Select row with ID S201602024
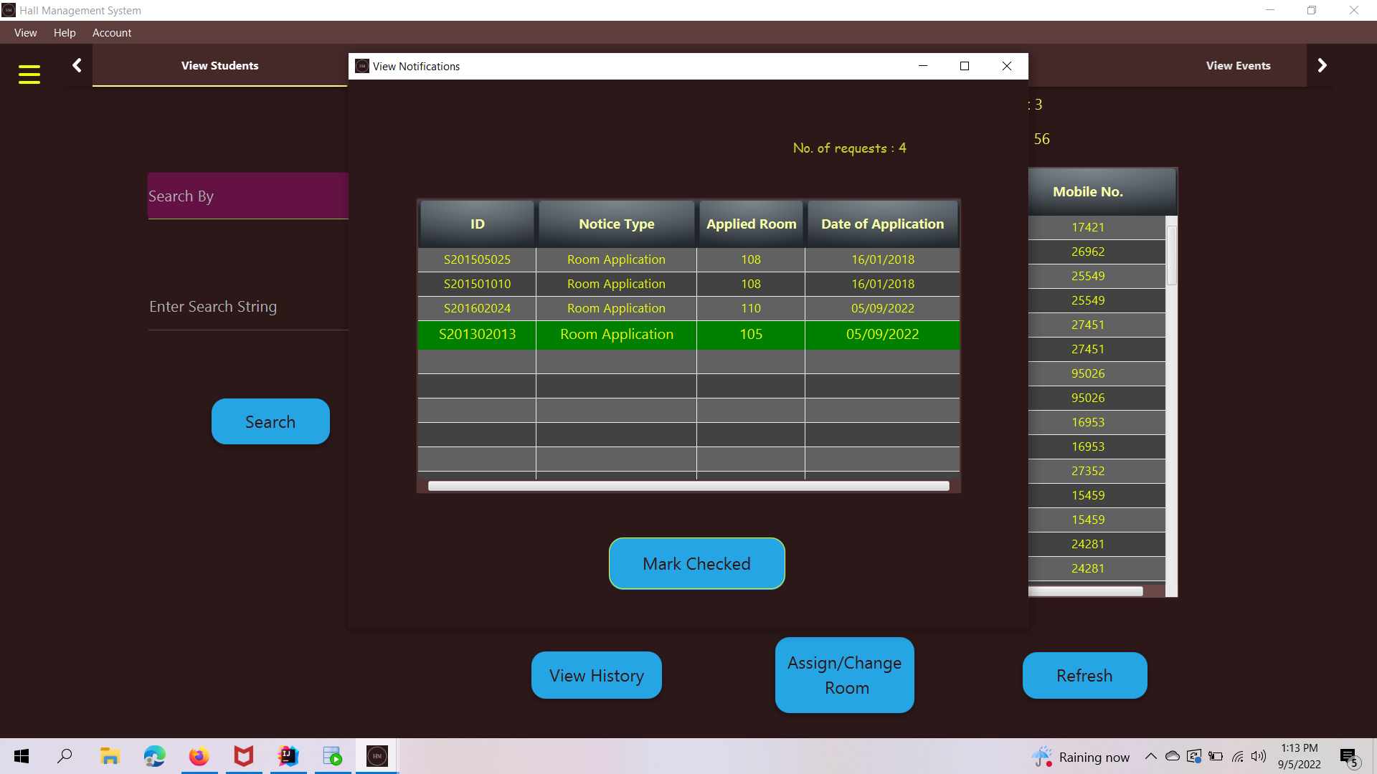The width and height of the screenshot is (1377, 774). coord(688,308)
